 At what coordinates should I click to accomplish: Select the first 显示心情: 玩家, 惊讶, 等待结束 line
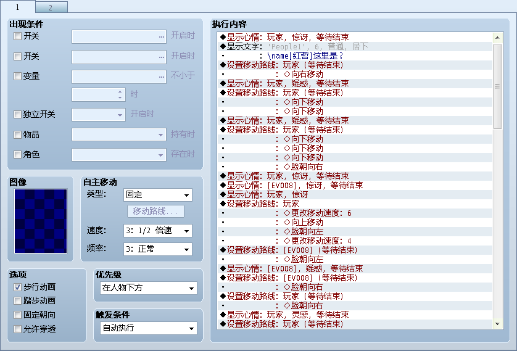pos(355,37)
